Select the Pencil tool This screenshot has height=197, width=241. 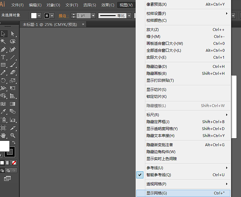pyautogui.click(x=3, y=72)
